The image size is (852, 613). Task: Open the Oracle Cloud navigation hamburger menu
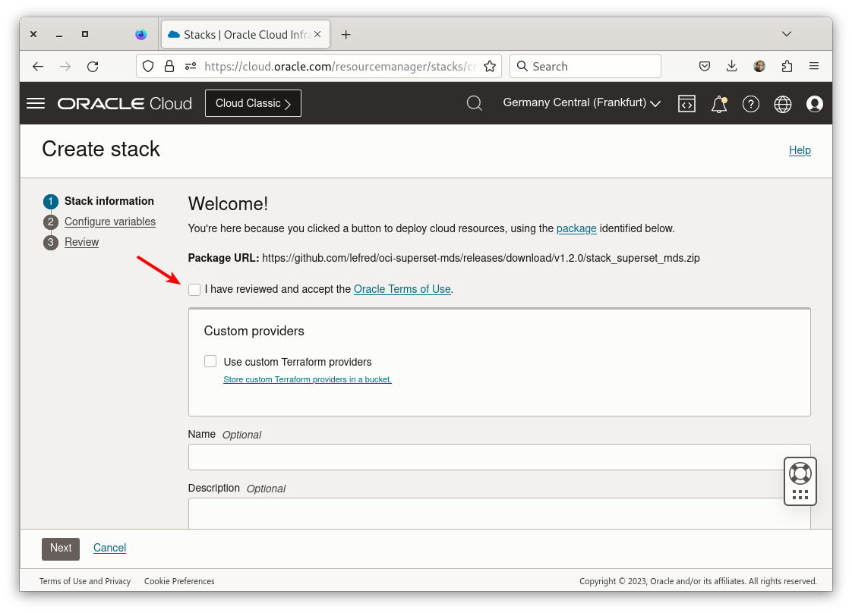click(36, 103)
